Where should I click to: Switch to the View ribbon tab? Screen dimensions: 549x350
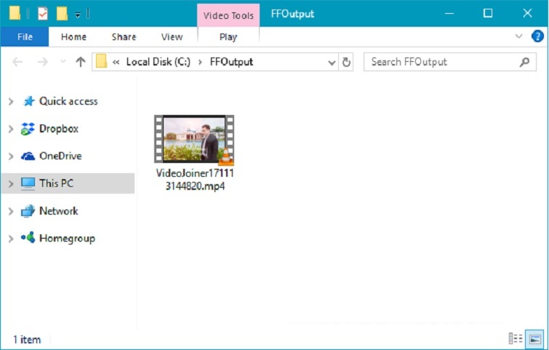(x=172, y=37)
